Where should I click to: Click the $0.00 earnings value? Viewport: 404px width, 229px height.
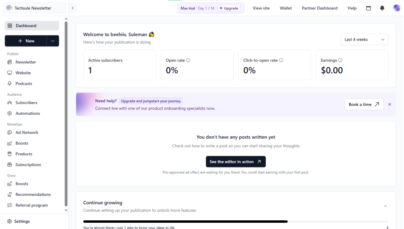click(331, 70)
